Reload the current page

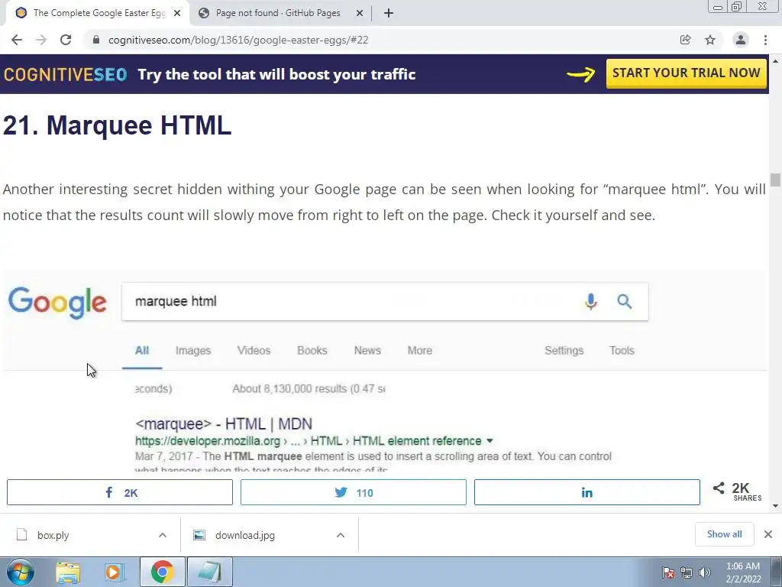(66, 40)
